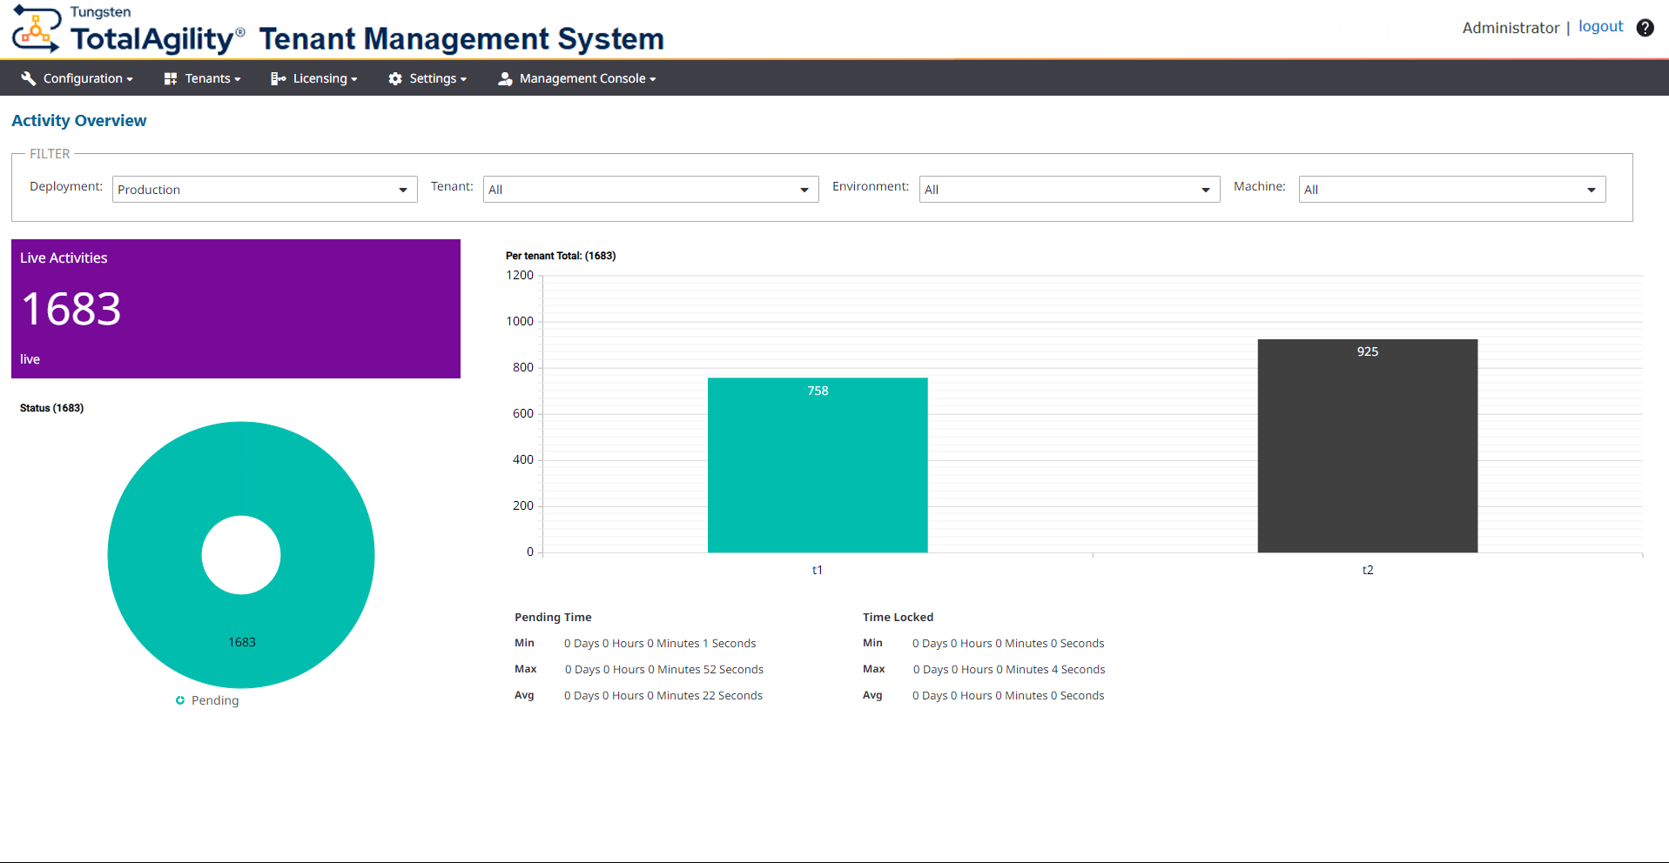The image size is (1669, 863).
Task: Click the Administrator label
Action: 1511,27
